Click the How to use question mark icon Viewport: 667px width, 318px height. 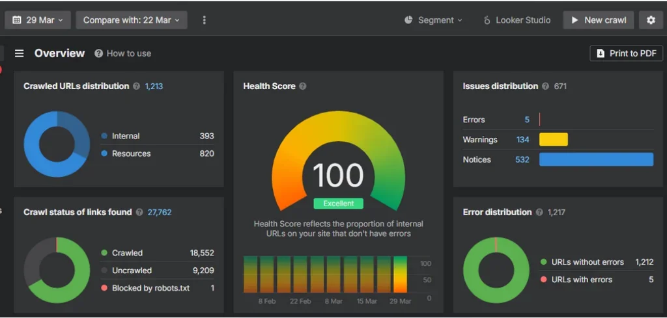point(99,53)
